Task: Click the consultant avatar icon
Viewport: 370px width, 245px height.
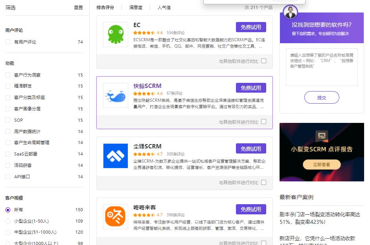Action: coord(291,12)
